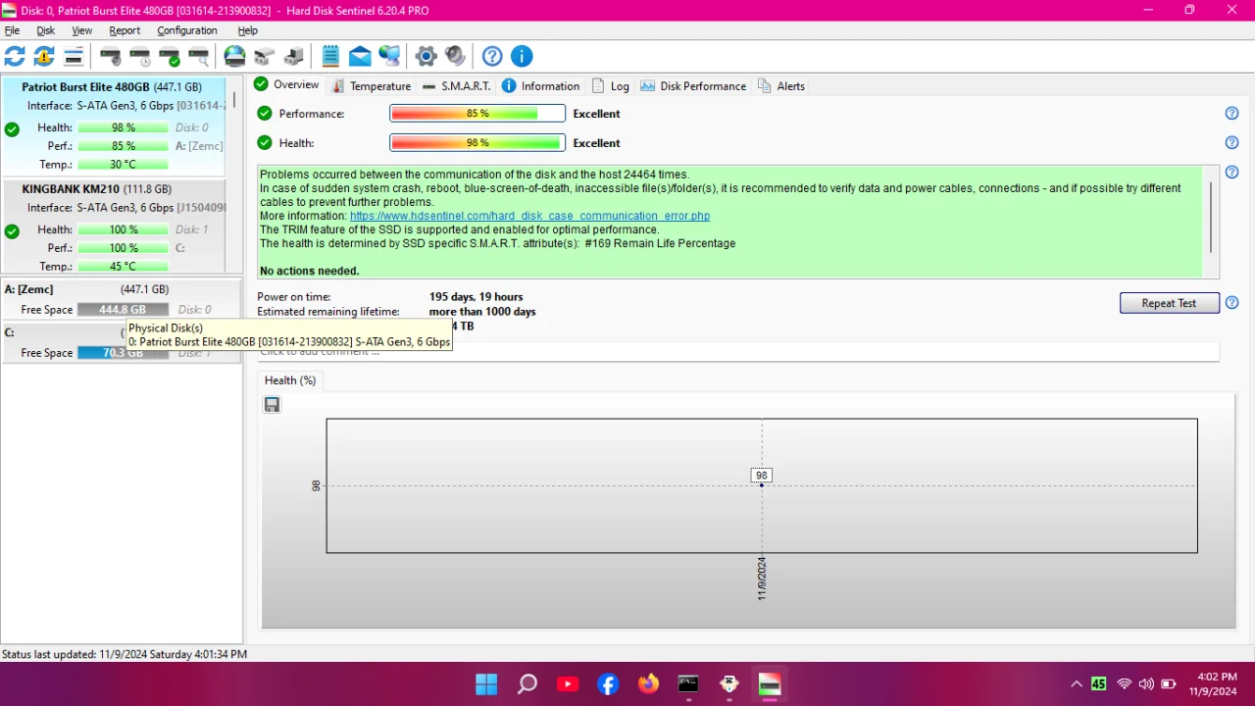Click the comment input field
Screen dimensions: 1255x706
738,351
